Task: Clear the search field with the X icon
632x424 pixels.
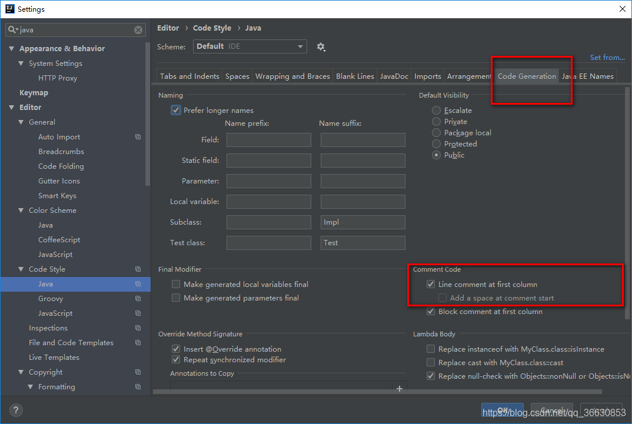Action: click(138, 30)
